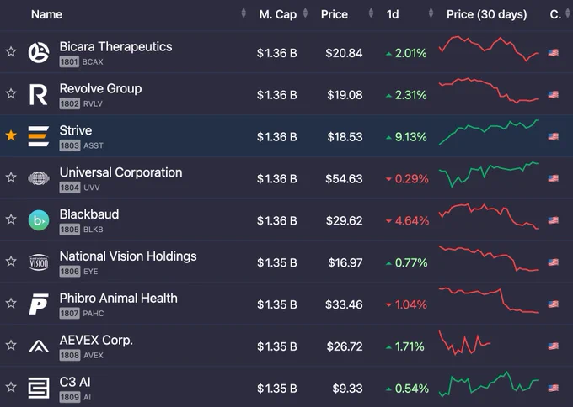The width and height of the screenshot is (573, 407).
Task: Open the Revolve Group R logo
Action: point(39,94)
